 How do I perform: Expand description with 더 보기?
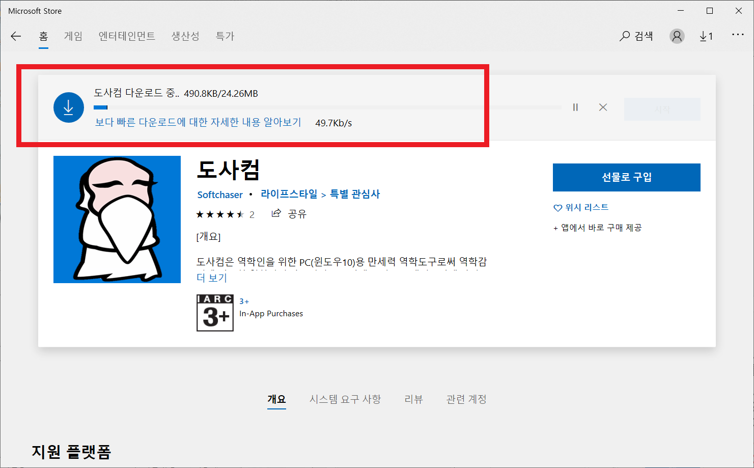click(x=212, y=278)
